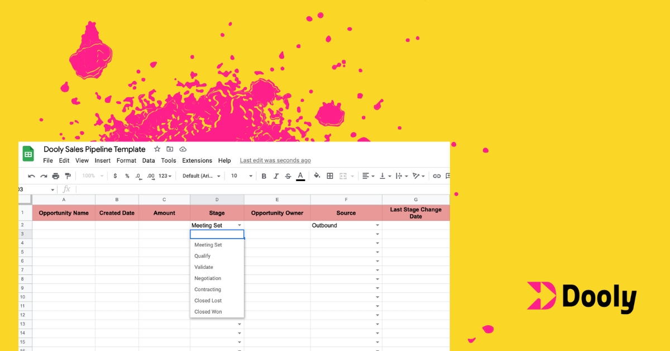Open the font size 10 dropdown
Viewport: 670px width, 351px height.
tap(242, 176)
